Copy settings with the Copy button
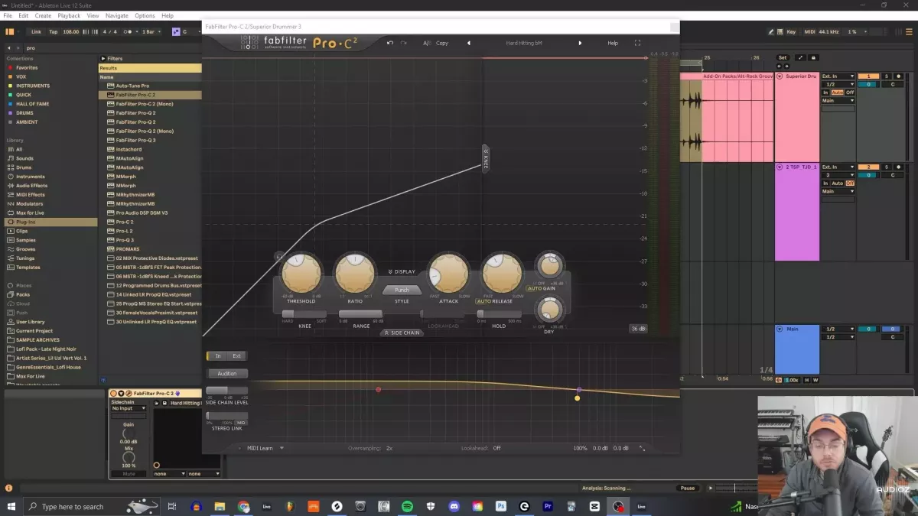 (442, 43)
